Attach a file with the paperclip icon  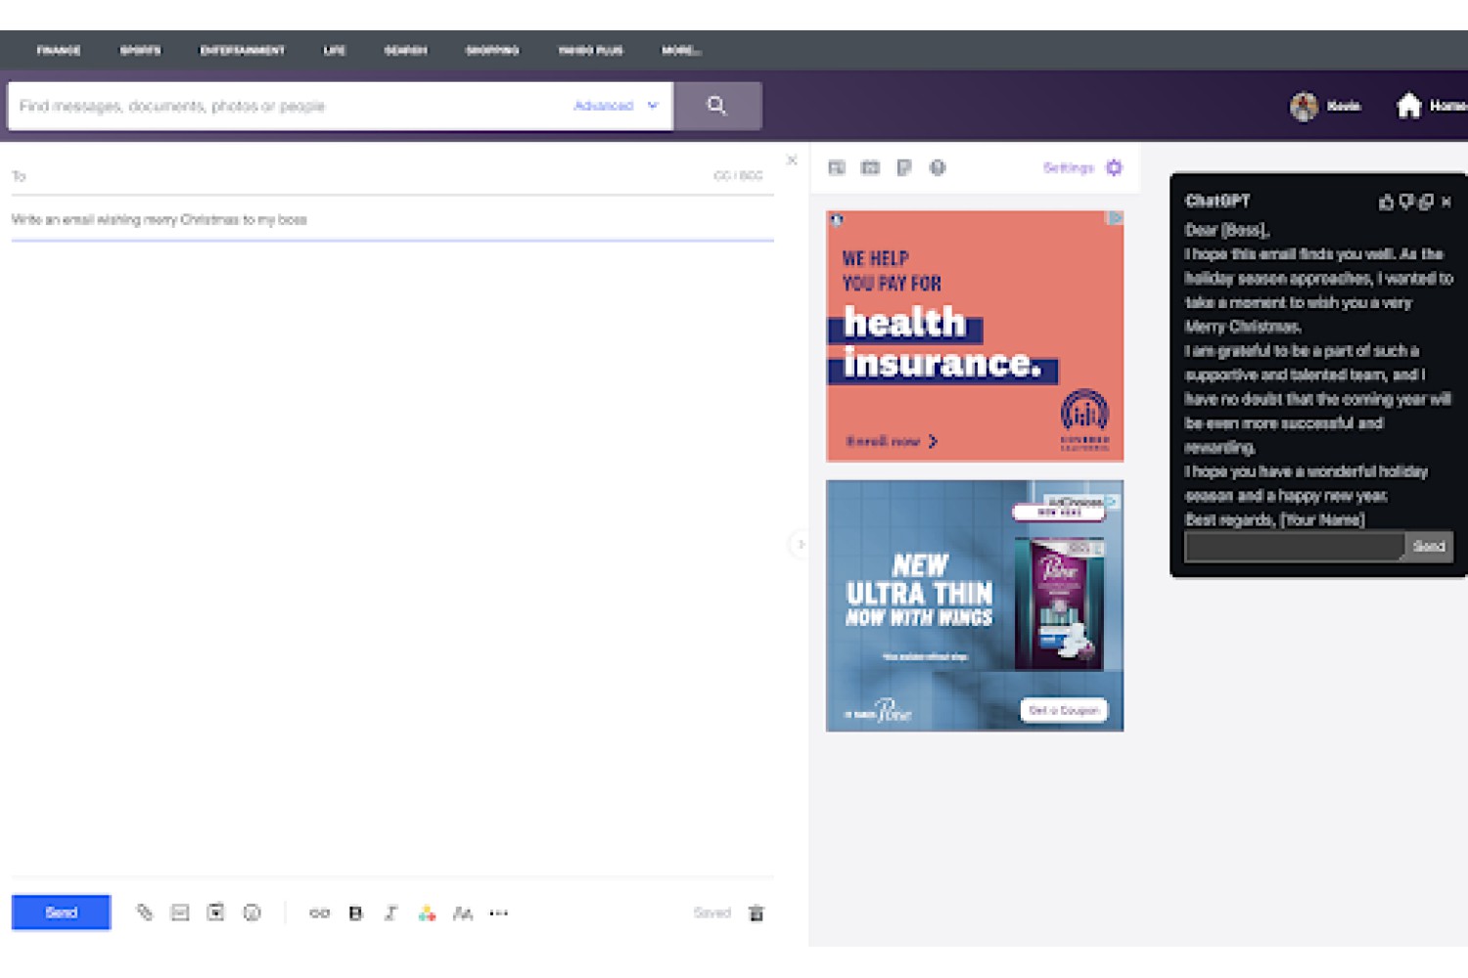point(145,912)
